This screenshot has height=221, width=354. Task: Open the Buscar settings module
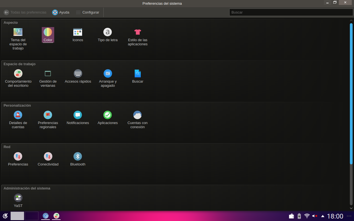[x=137, y=76]
